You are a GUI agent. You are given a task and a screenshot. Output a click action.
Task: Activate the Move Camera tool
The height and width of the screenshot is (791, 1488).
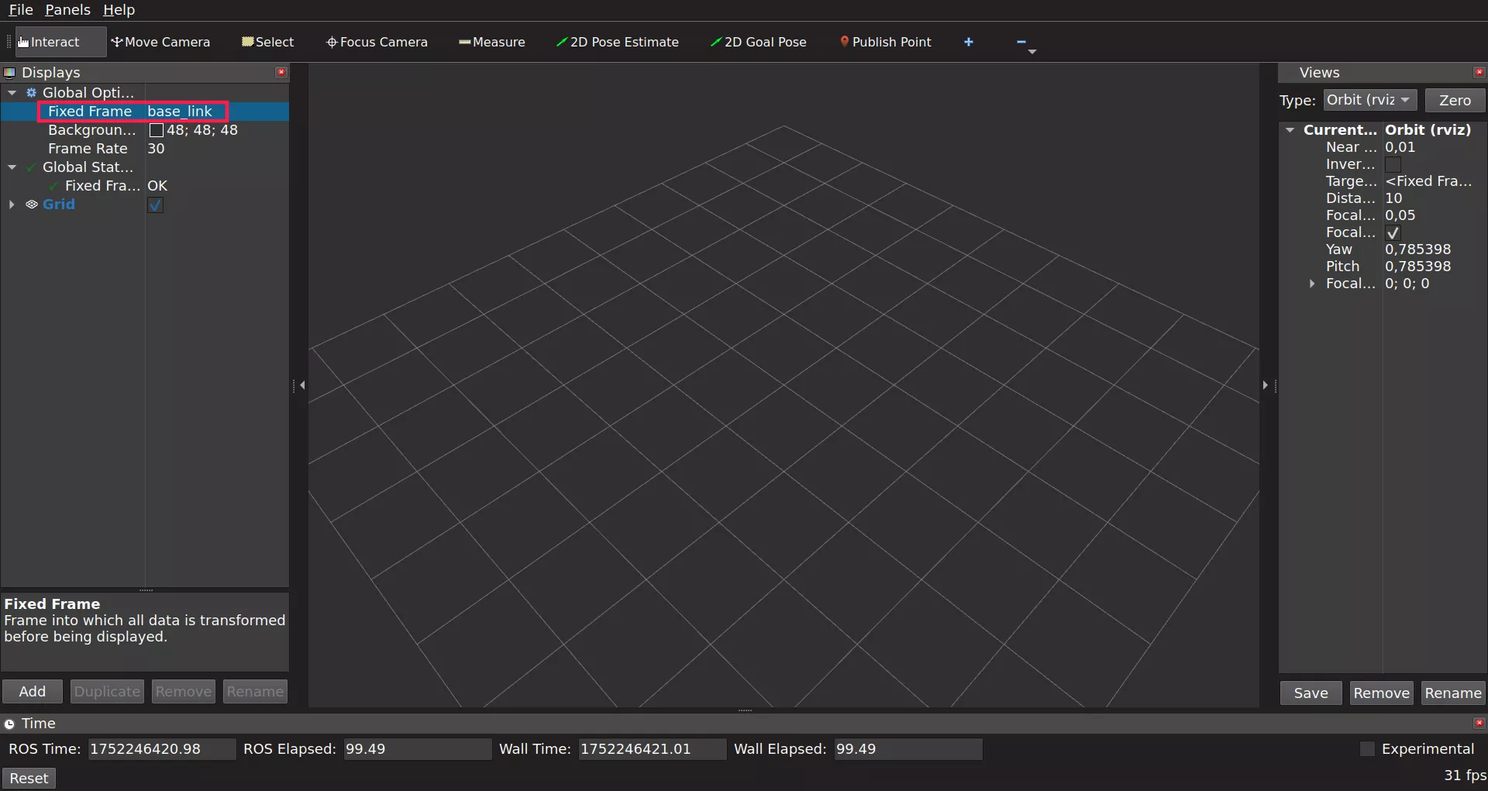click(161, 42)
